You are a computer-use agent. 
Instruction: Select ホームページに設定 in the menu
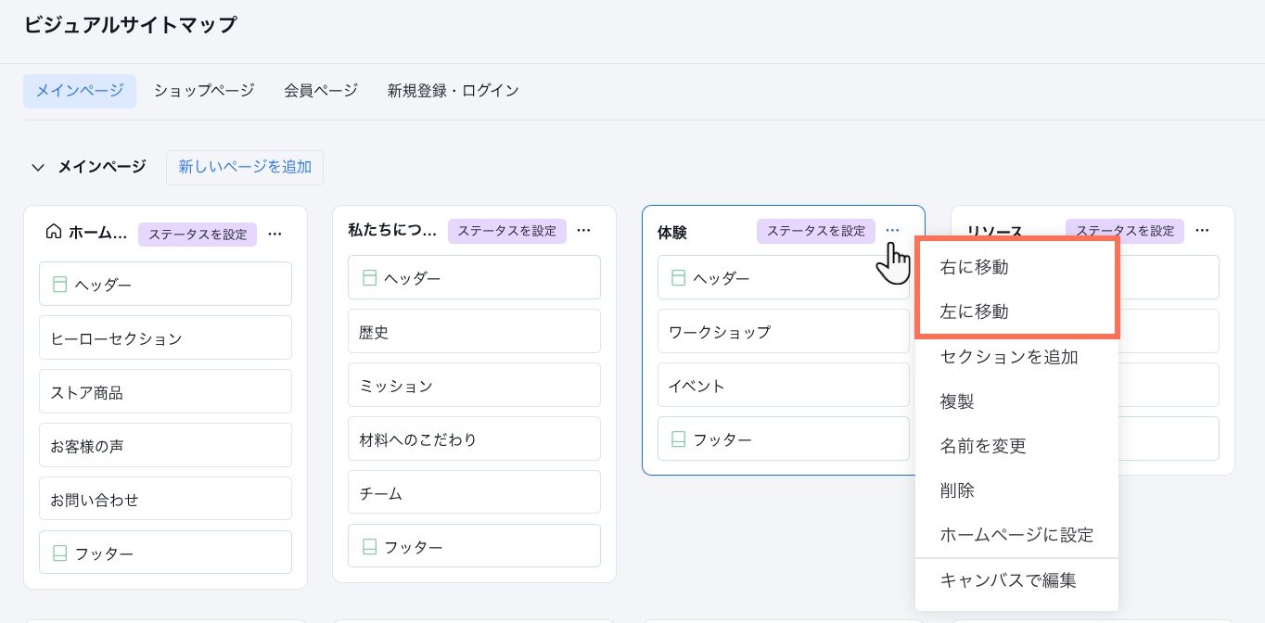[x=1016, y=535]
